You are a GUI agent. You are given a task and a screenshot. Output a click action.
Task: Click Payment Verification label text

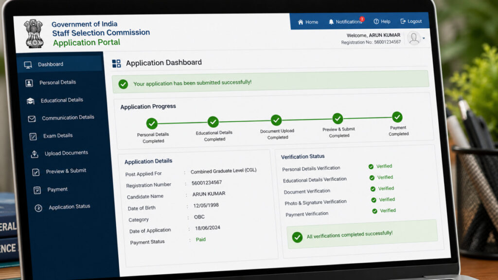click(x=307, y=214)
